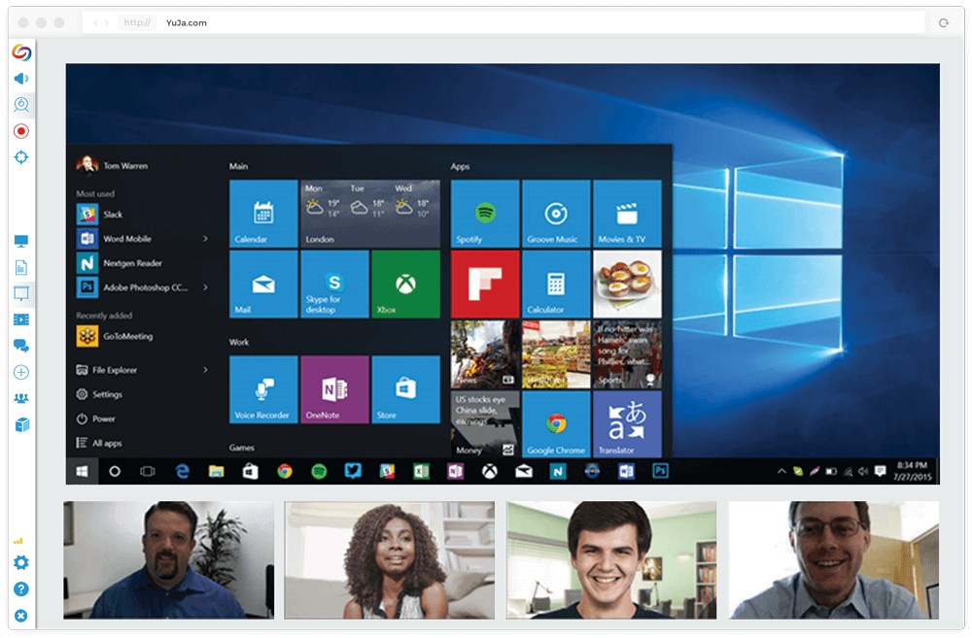Open the Skype for desktop tile

click(x=334, y=285)
